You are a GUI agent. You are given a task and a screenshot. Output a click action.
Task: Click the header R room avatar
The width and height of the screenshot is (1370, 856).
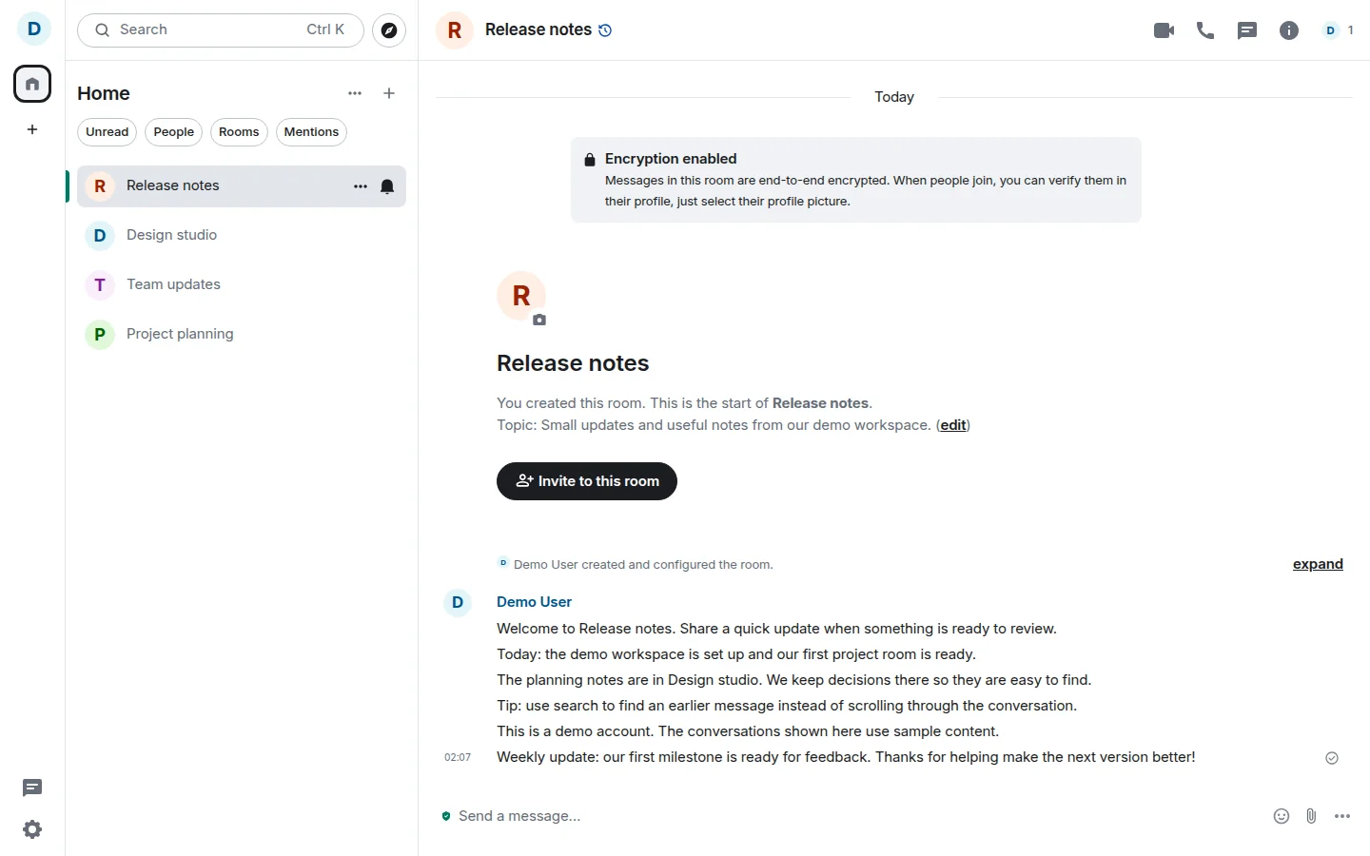(455, 30)
